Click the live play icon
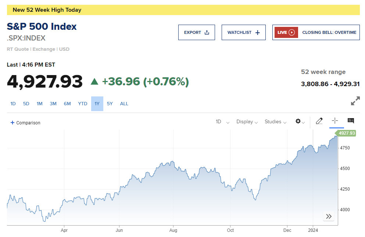The width and height of the screenshot is (365, 237). tap(292, 32)
